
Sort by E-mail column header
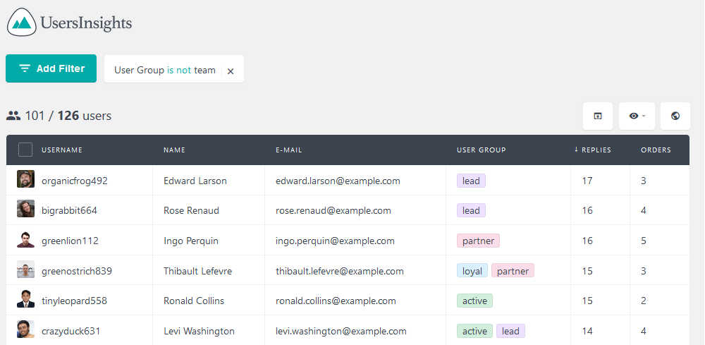[x=288, y=150]
